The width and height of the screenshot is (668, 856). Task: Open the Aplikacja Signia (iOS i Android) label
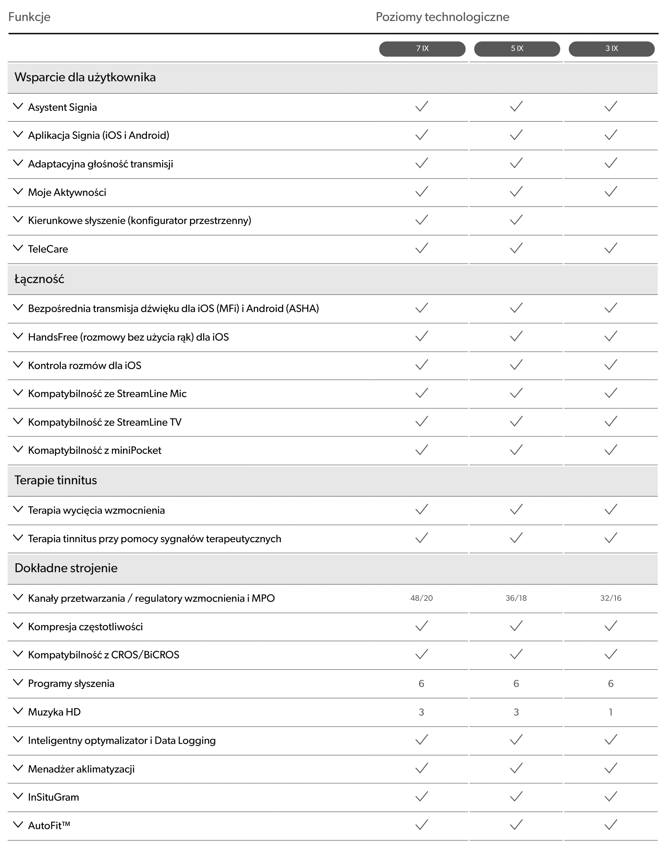(99, 135)
